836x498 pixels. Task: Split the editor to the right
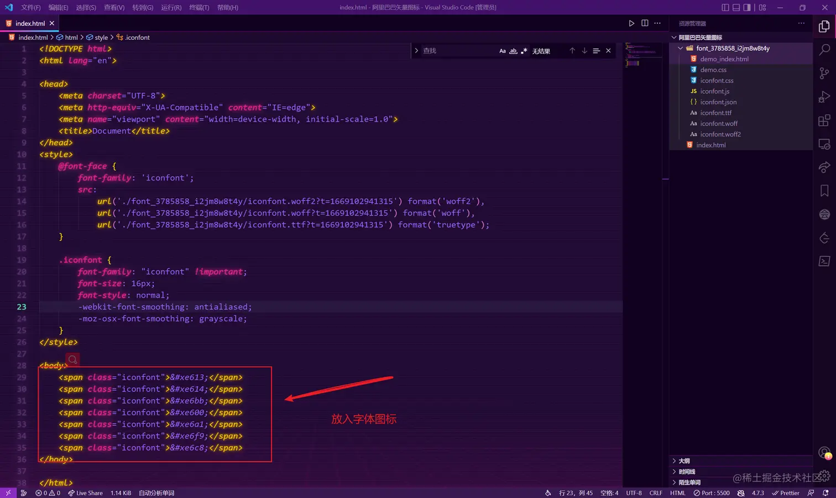pyautogui.click(x=645, y=23)
